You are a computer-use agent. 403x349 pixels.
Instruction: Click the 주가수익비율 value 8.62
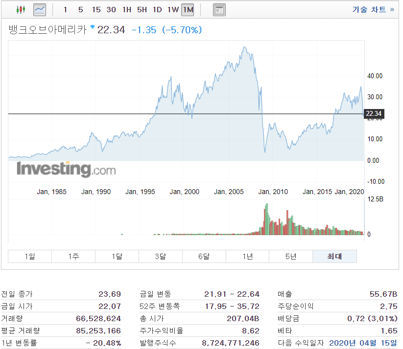point(251,331)
